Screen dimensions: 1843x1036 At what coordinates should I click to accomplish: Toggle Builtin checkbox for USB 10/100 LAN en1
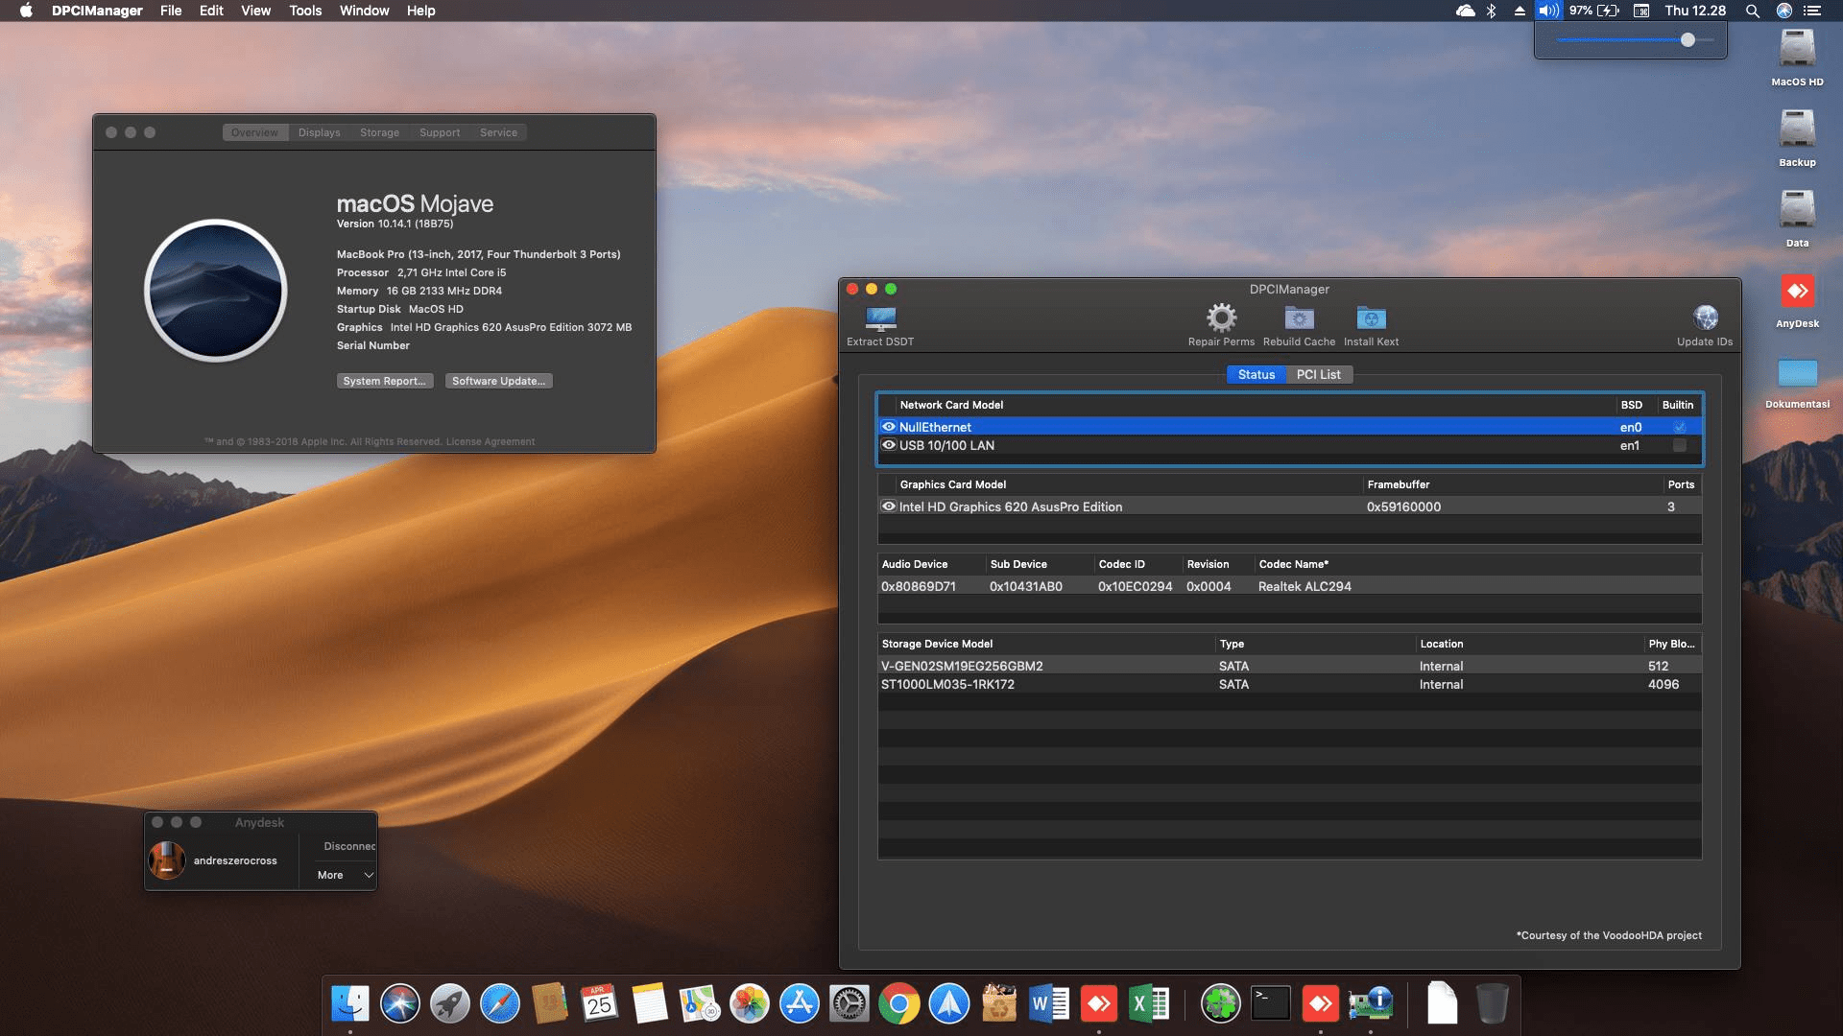(1679, 445)
